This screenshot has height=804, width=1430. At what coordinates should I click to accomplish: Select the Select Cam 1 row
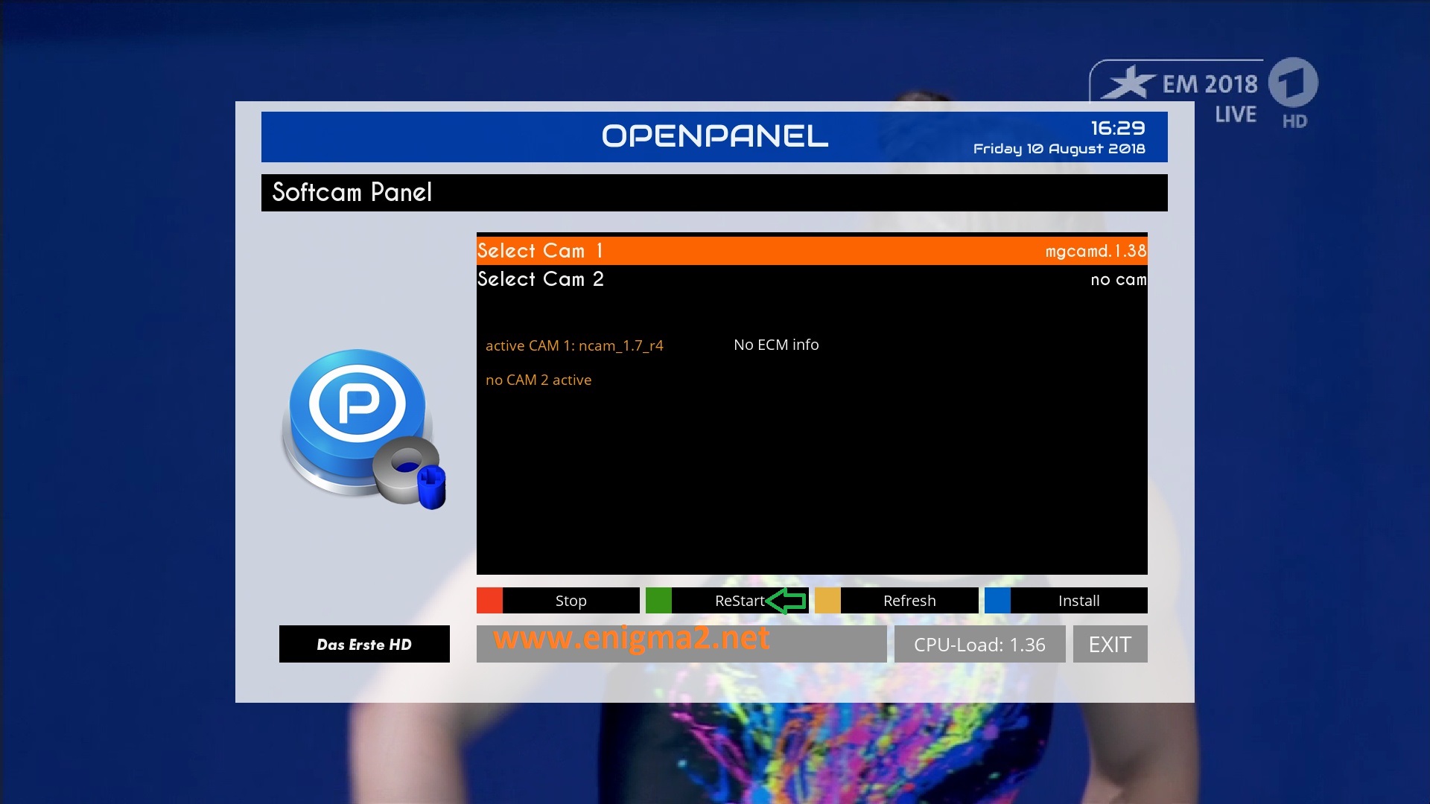coord(541,251)
